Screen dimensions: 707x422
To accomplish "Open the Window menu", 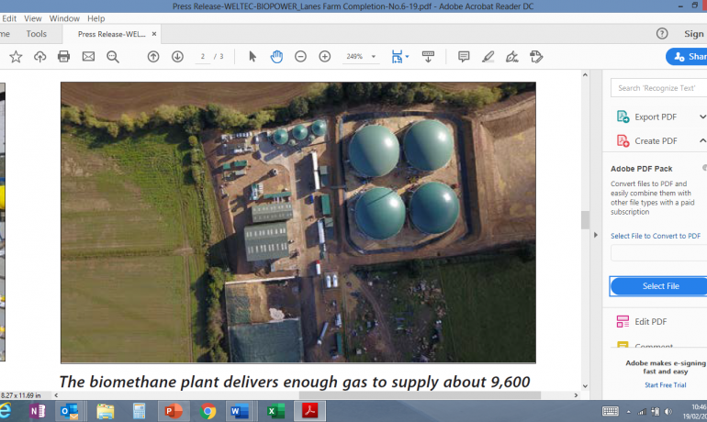I will [64, 18].
